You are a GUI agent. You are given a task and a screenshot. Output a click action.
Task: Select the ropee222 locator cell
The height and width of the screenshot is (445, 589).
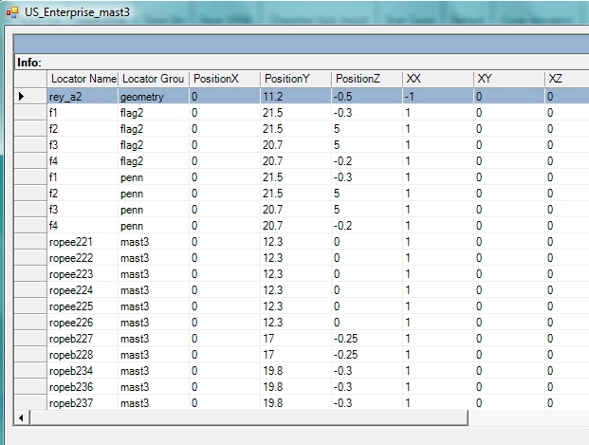[x=83, y=258]
